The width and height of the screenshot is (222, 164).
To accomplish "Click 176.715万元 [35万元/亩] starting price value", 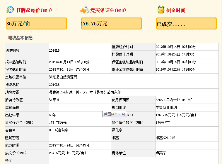I will tap(176, 115).
